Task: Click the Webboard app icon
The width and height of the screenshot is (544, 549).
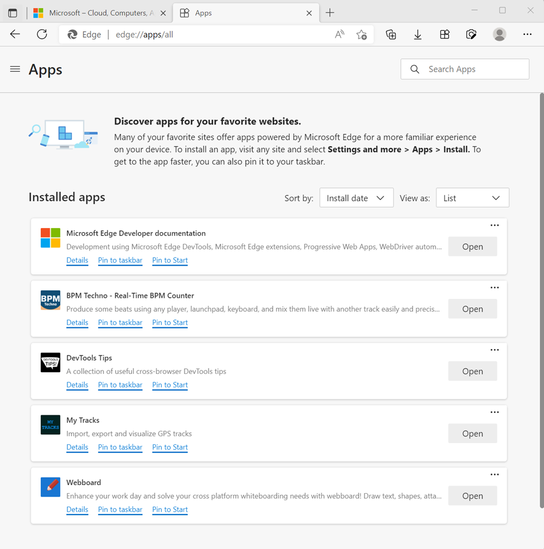Action: click(50, 487)
